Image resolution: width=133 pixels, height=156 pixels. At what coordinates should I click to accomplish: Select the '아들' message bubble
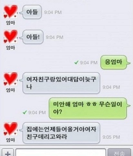tap(32, 12)
